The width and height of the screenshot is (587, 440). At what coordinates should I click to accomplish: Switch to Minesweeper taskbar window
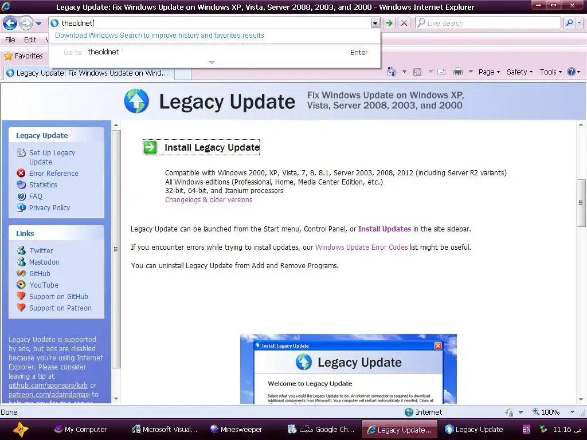236,430
